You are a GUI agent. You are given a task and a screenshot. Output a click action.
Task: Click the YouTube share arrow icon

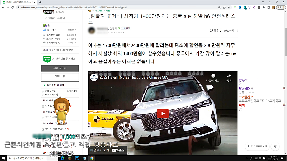229,75
